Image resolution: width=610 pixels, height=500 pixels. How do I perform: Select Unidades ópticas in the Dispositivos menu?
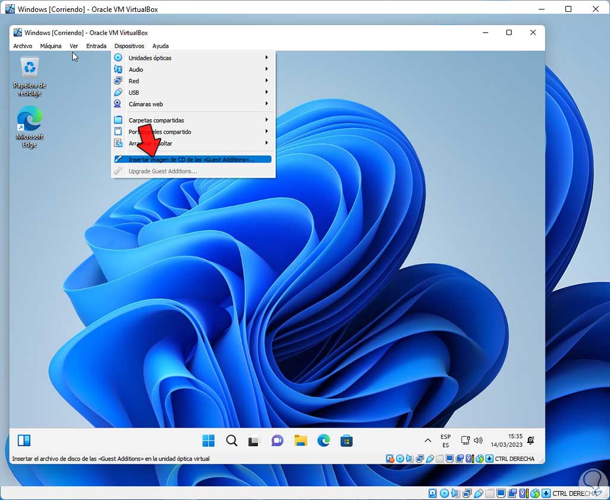tap(193, 58)
